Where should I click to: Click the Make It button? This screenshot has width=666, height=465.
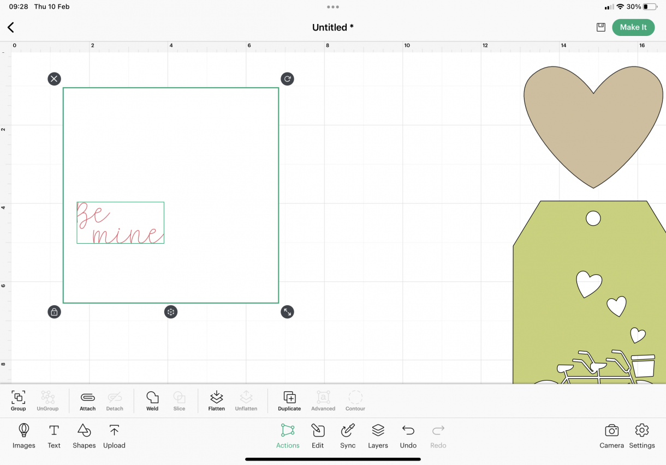[x=633, y=27]
